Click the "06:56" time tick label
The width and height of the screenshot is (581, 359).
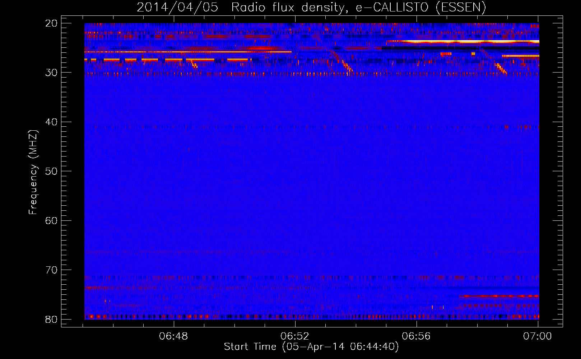click(416, 336)
